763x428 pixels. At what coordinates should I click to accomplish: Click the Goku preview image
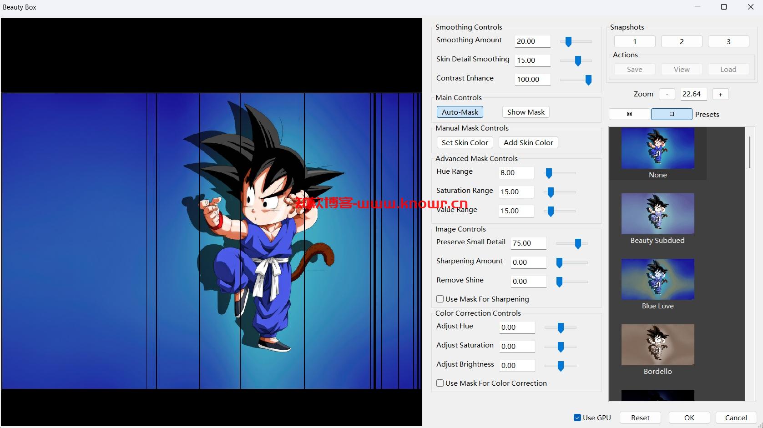click(x=212, y=241)
